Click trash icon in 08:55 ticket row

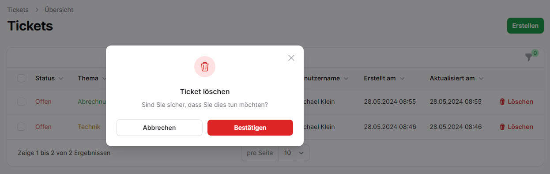tap(502, 102)
